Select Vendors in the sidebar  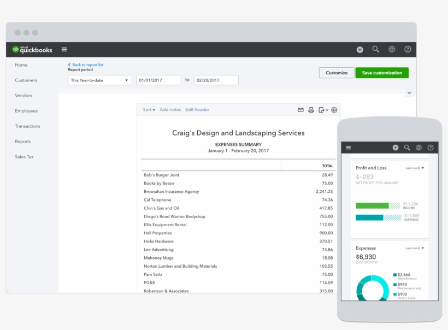pyautogui.click(x=25, y=95)
